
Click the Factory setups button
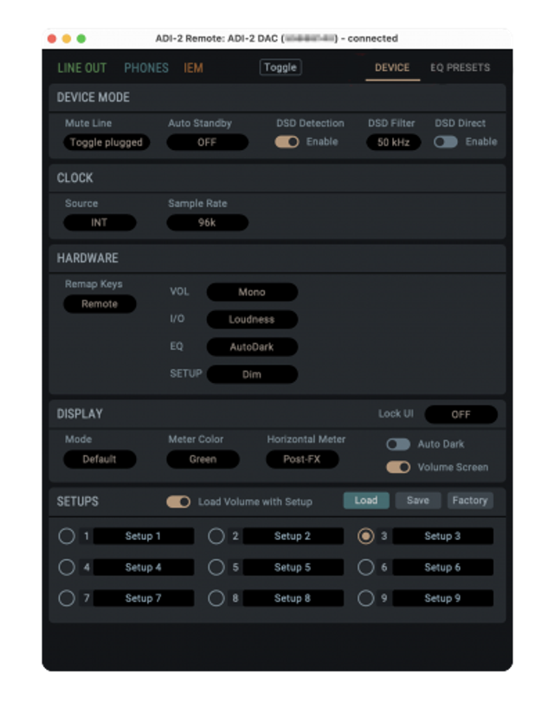click(470, 501)
